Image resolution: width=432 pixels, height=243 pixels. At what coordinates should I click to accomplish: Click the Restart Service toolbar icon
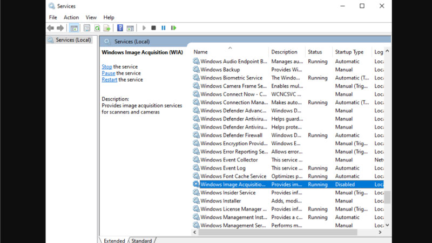(x=173, y=28)
